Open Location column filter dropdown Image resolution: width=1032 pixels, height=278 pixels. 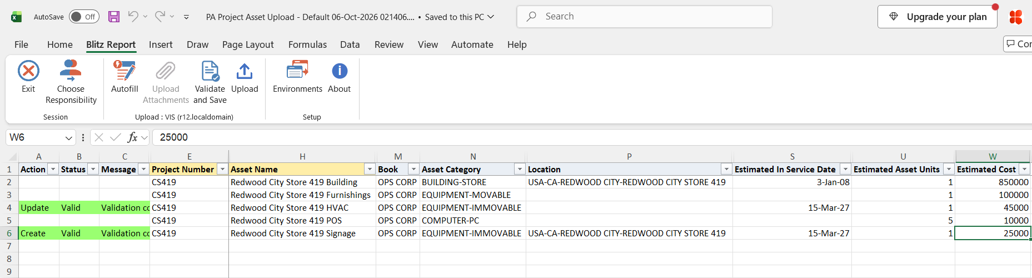[726, 169]
